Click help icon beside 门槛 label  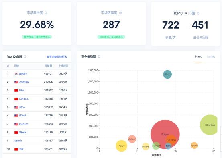coord(198,13)
